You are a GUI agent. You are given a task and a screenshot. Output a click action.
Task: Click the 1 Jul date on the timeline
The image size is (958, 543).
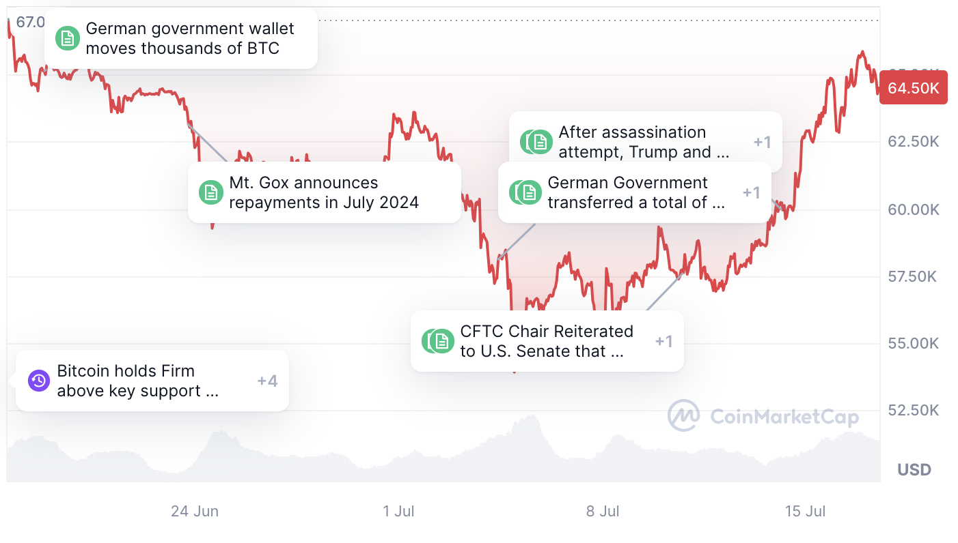pyautogui.click(x=399, y=511)
